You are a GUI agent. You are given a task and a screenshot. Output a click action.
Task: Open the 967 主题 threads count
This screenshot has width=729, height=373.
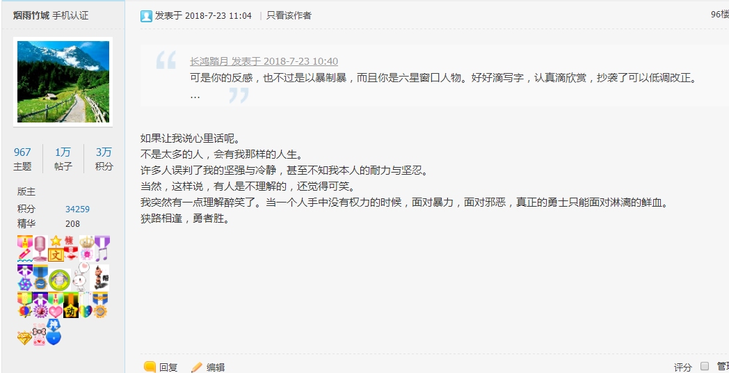22,159
